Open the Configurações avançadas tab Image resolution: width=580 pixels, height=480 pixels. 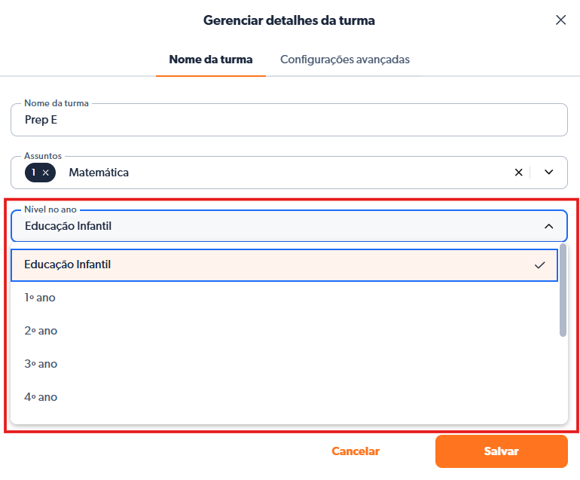(345, 60)
